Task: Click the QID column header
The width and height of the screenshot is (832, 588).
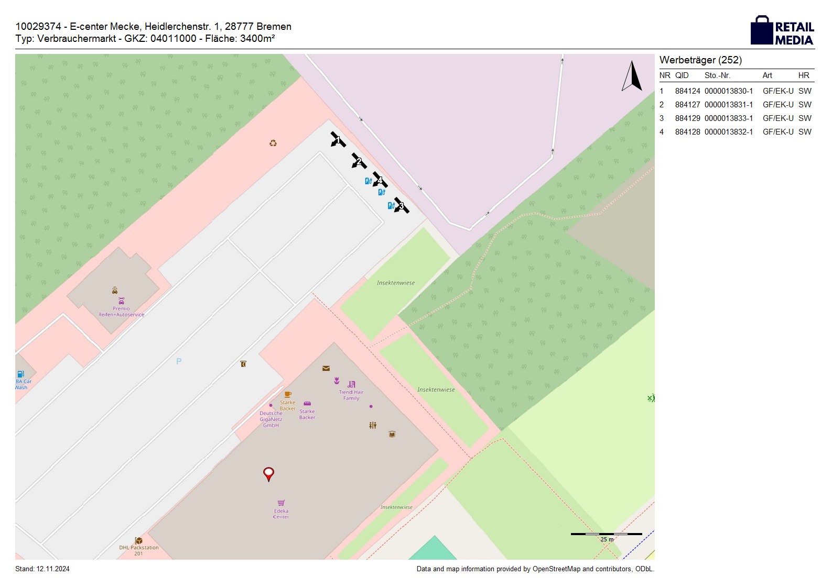Action: (x=682, y=75)
